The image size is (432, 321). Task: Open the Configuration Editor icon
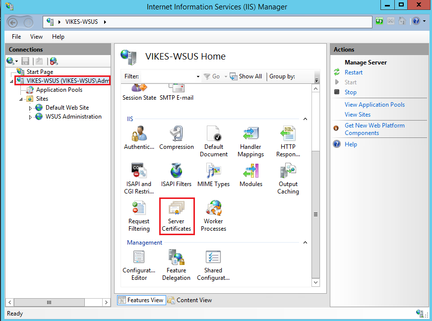pyautogui.click(x=139, y=265)
